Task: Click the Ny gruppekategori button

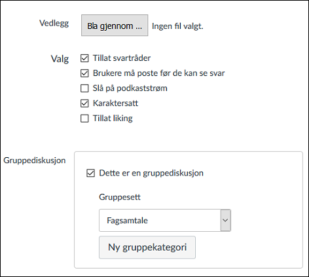Action: pos(147,248)
